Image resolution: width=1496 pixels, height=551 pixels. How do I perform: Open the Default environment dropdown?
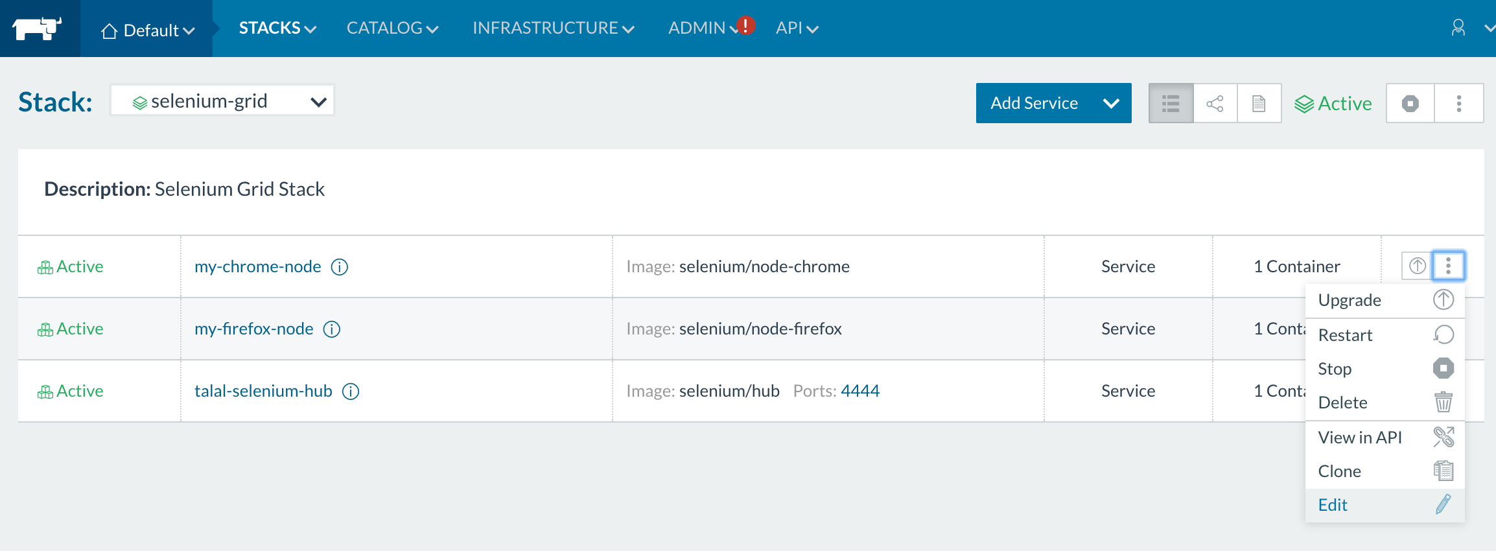click(147, 30)
